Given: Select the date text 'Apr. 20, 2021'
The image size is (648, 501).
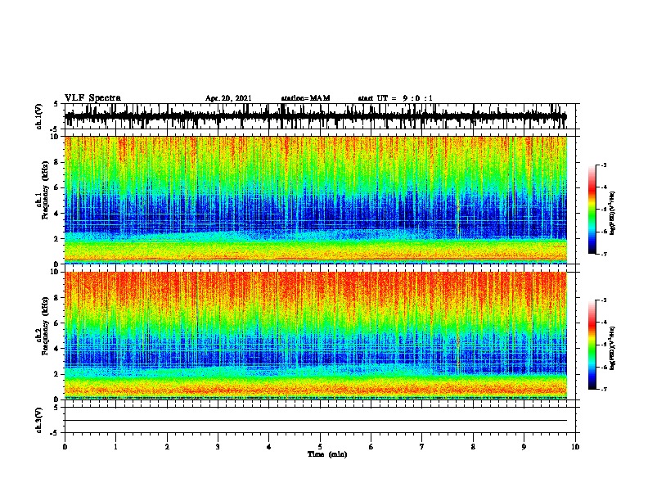Looking at the screenshot, I should pos(228,98).
